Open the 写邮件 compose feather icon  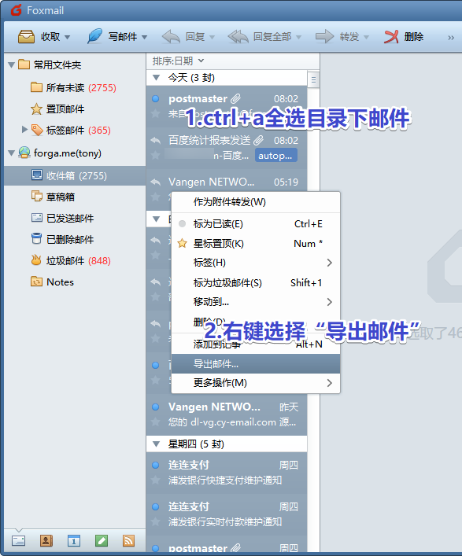[94, 36]
